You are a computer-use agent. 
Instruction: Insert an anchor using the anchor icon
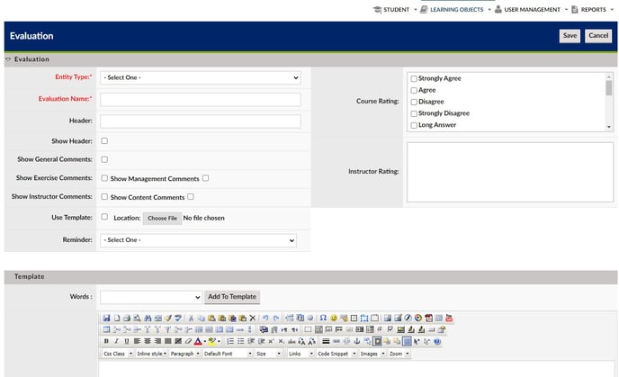tap(357, 342)
